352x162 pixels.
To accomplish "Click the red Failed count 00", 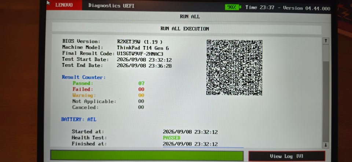I will click(141, 89).
